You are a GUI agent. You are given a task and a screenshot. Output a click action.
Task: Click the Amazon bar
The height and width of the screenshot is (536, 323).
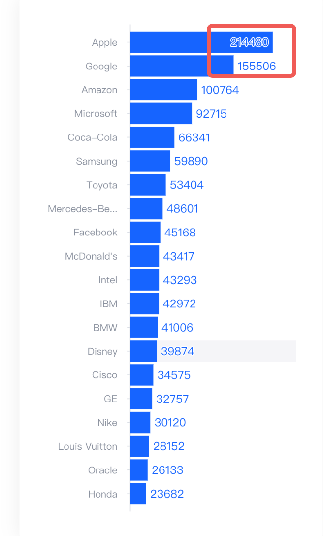click(164, 90)
